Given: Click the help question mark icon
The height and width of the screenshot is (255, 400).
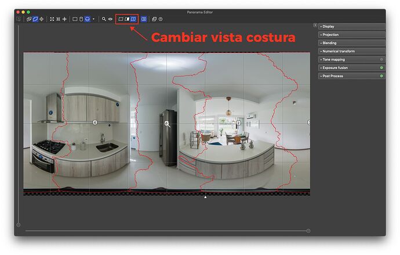Looking at the screenshot, I should click(x=161, y=19).
